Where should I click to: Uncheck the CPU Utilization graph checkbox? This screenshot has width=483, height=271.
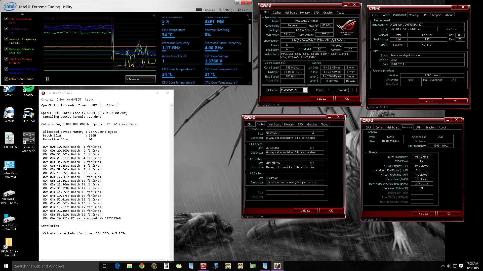(6, 29)
